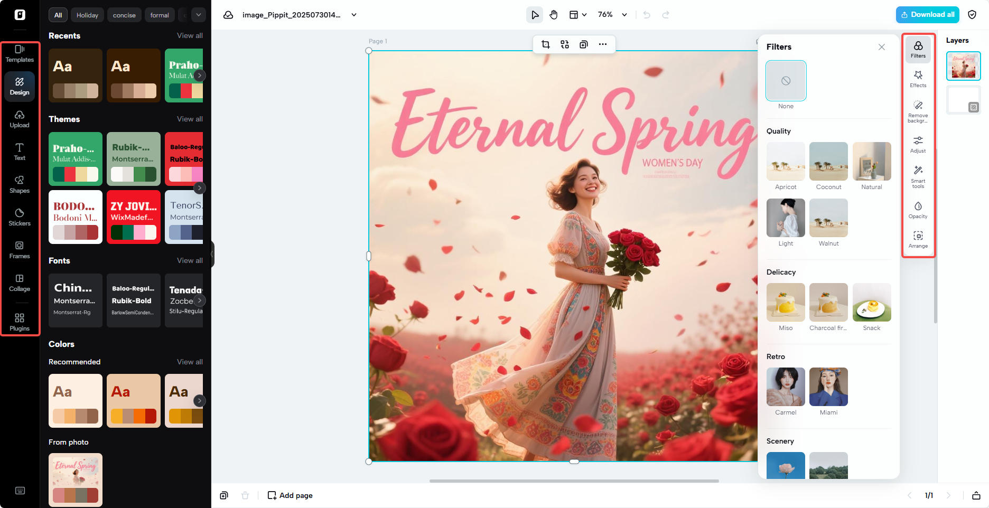Viewport: 989px width, 508px height.
Task: Open the Adjust settings
Action: (918, 144)
